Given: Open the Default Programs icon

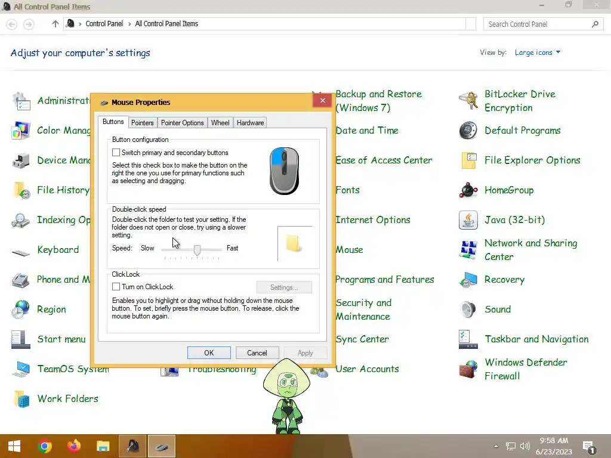Looking at the screenshot, I should [468, 131].
